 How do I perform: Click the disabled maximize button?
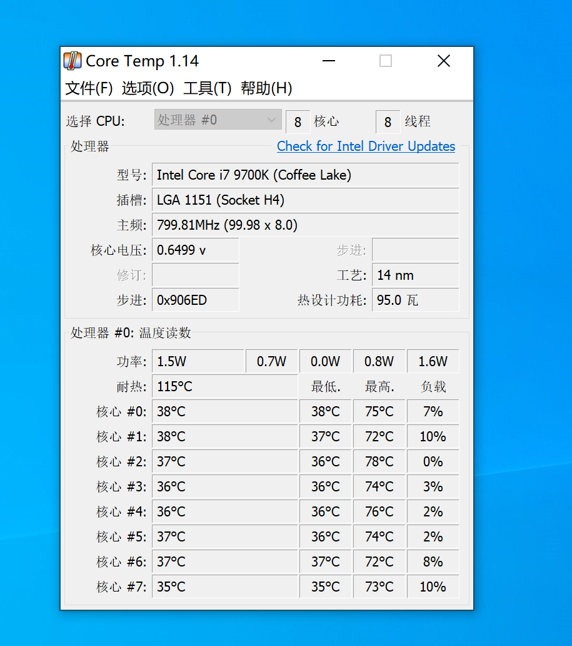pyautogui.click(x=386, y=61)
